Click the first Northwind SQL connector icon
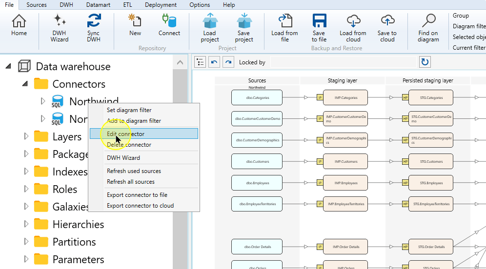Viewport: 486px width, 269px height. coord(58,101)
